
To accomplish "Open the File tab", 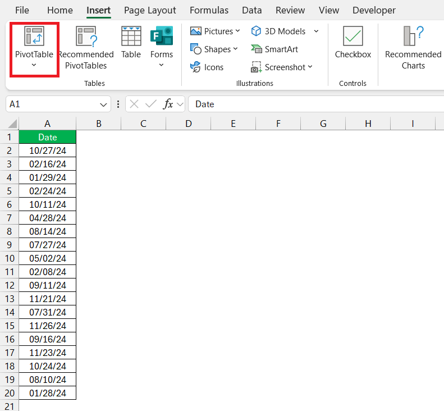I will click(22, 10).
